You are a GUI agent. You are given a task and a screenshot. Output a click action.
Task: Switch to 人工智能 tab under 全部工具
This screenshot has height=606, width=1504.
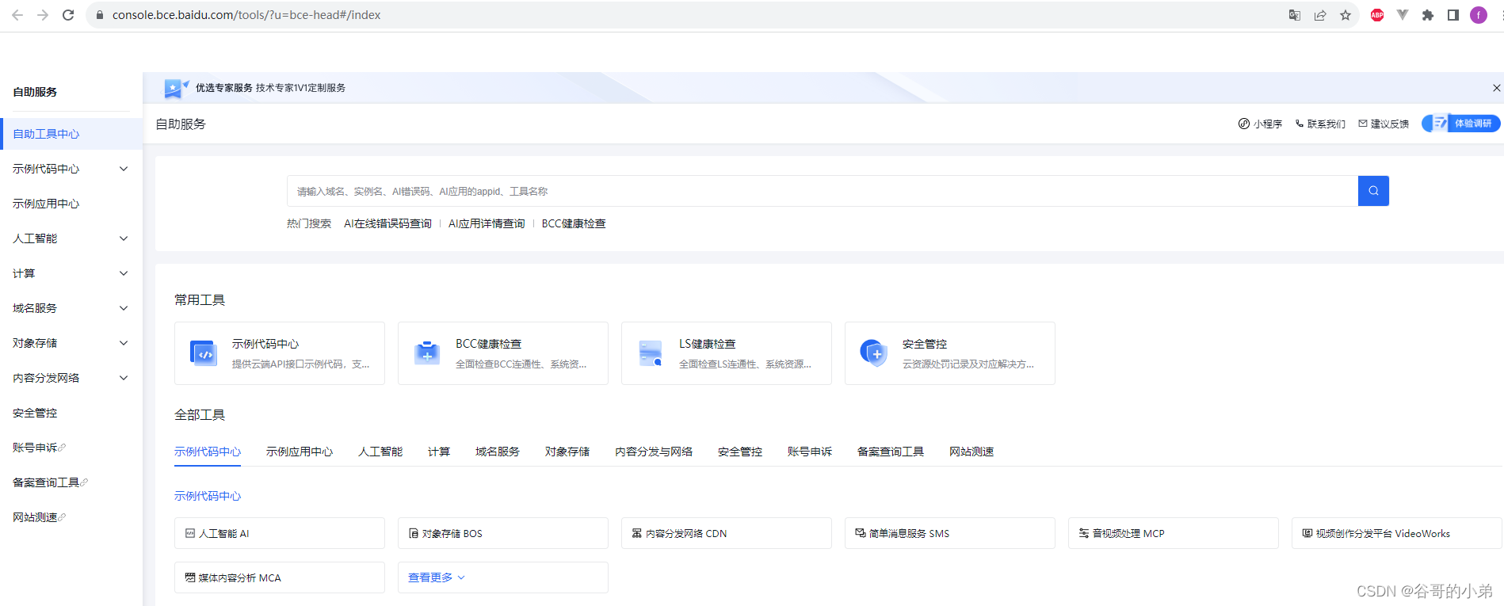pos(380,452)
